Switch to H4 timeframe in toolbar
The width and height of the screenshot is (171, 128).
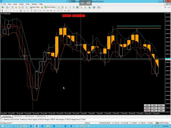point(58,11)
